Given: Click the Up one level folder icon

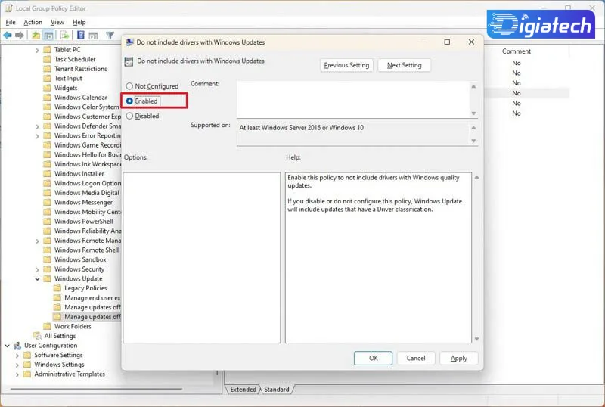Looking at the screenshot, I should (x=36, y=36).
